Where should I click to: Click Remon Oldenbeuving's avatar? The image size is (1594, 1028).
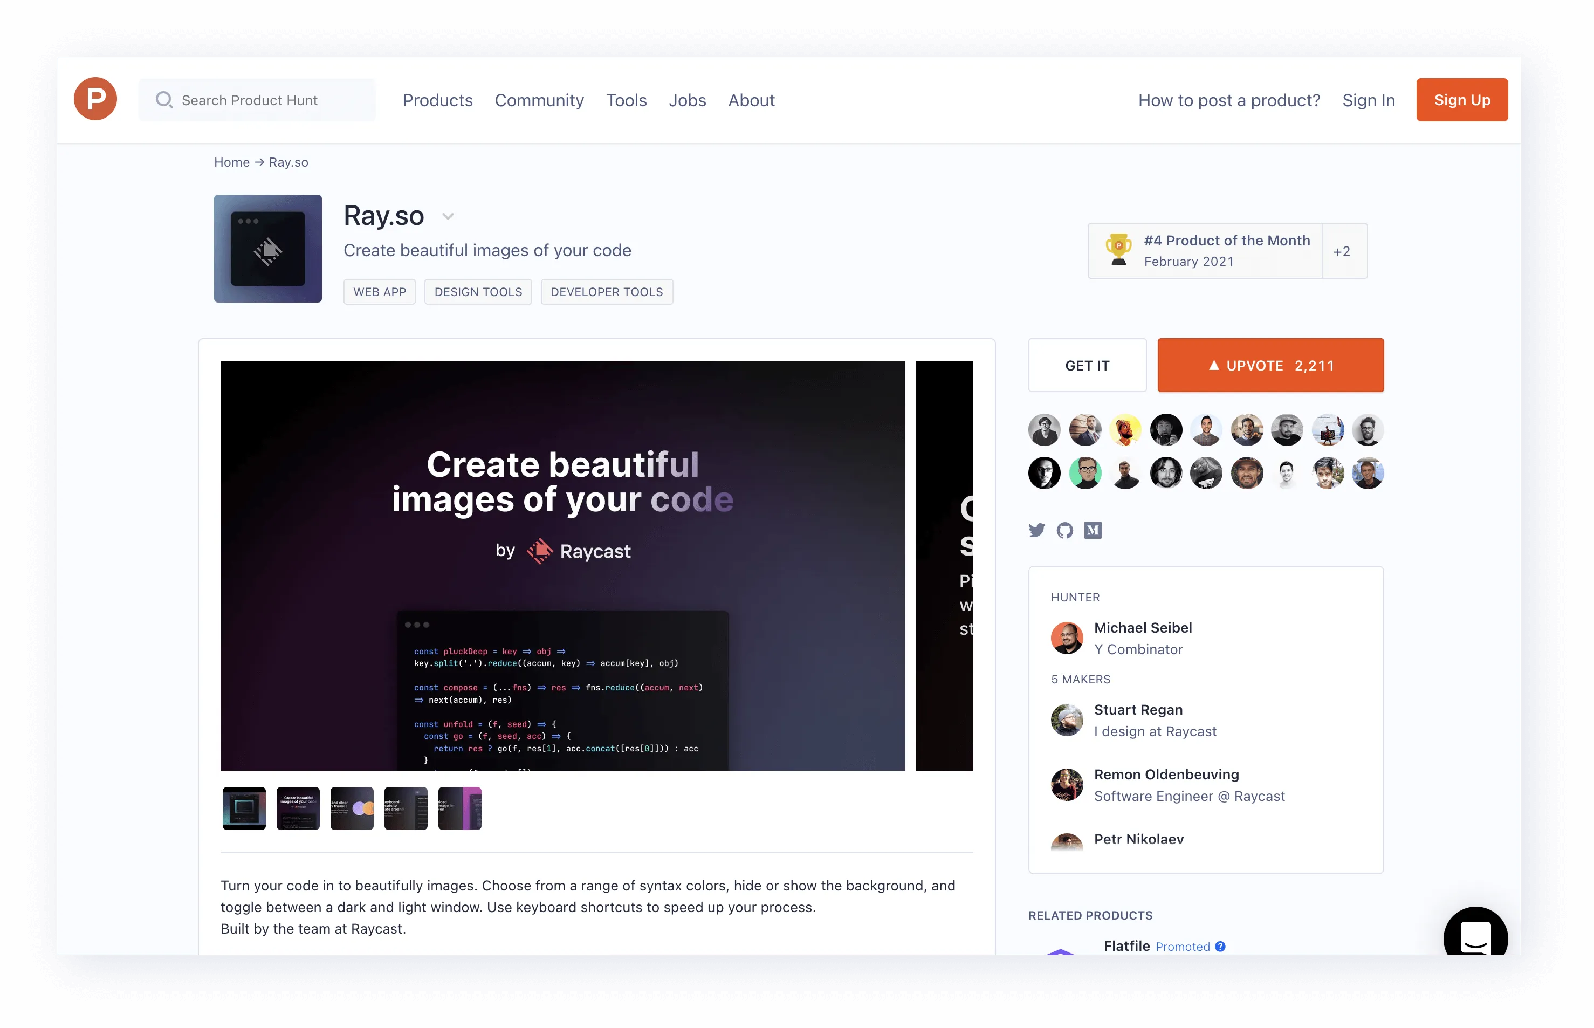(x=1067, y=784)
